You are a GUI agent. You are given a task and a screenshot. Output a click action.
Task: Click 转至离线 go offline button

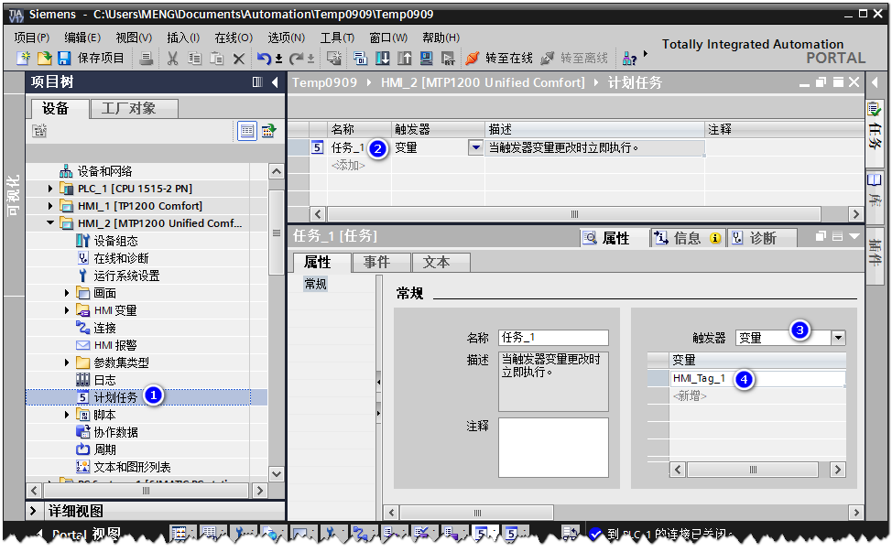pos(574,58)
